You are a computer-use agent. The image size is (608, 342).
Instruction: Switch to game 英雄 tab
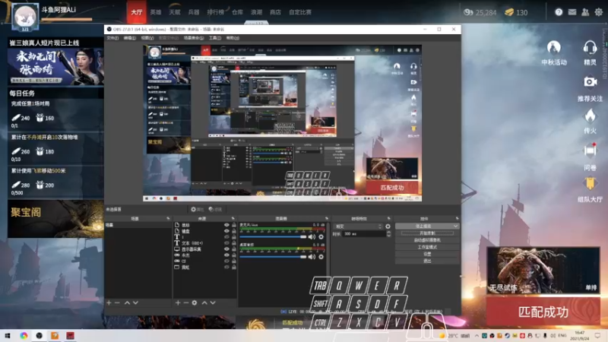[156, 12]
